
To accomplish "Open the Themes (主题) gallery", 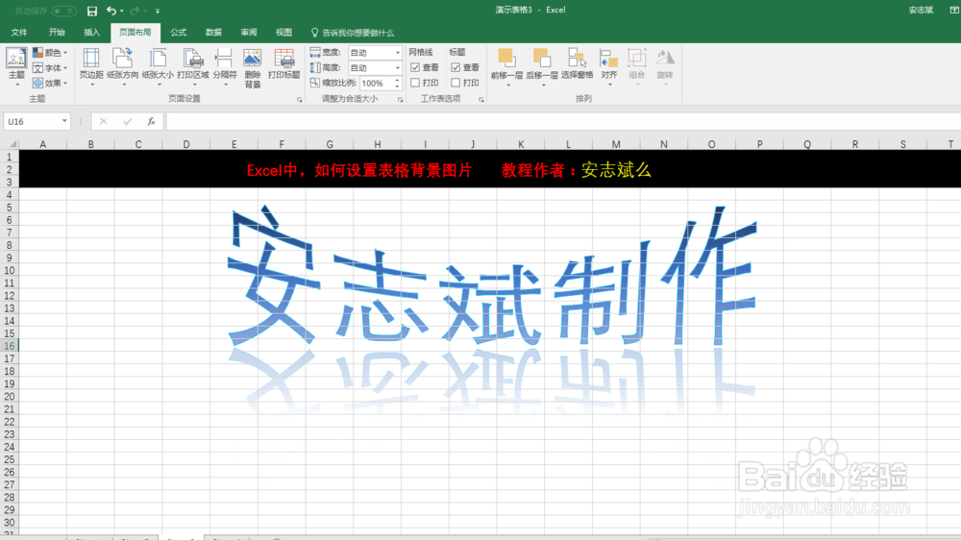I will (16, 67).
